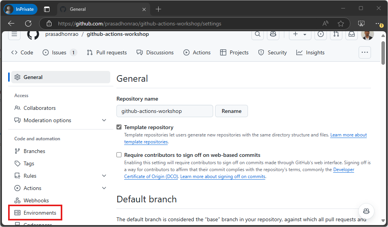388x227 pixels.
Task: Add the page to browser favorites
Action: 340,23
